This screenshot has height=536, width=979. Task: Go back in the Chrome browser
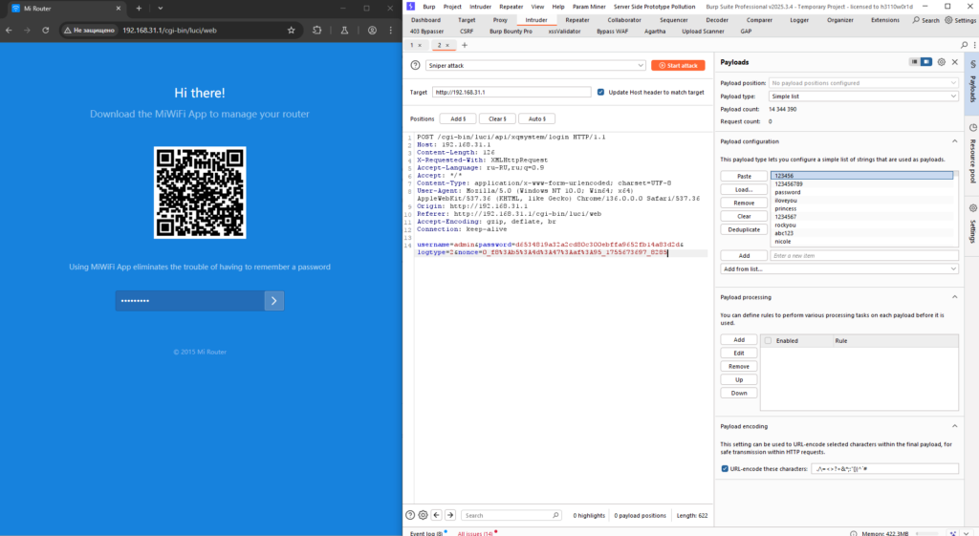9,30
